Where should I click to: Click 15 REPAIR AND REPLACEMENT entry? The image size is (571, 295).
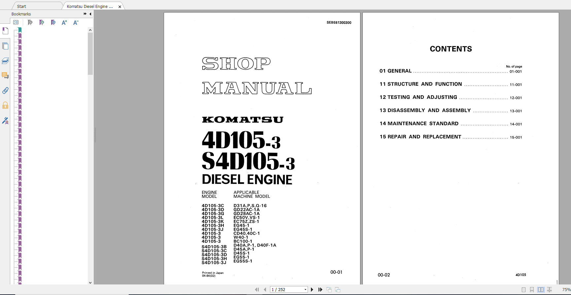(451, 137)
